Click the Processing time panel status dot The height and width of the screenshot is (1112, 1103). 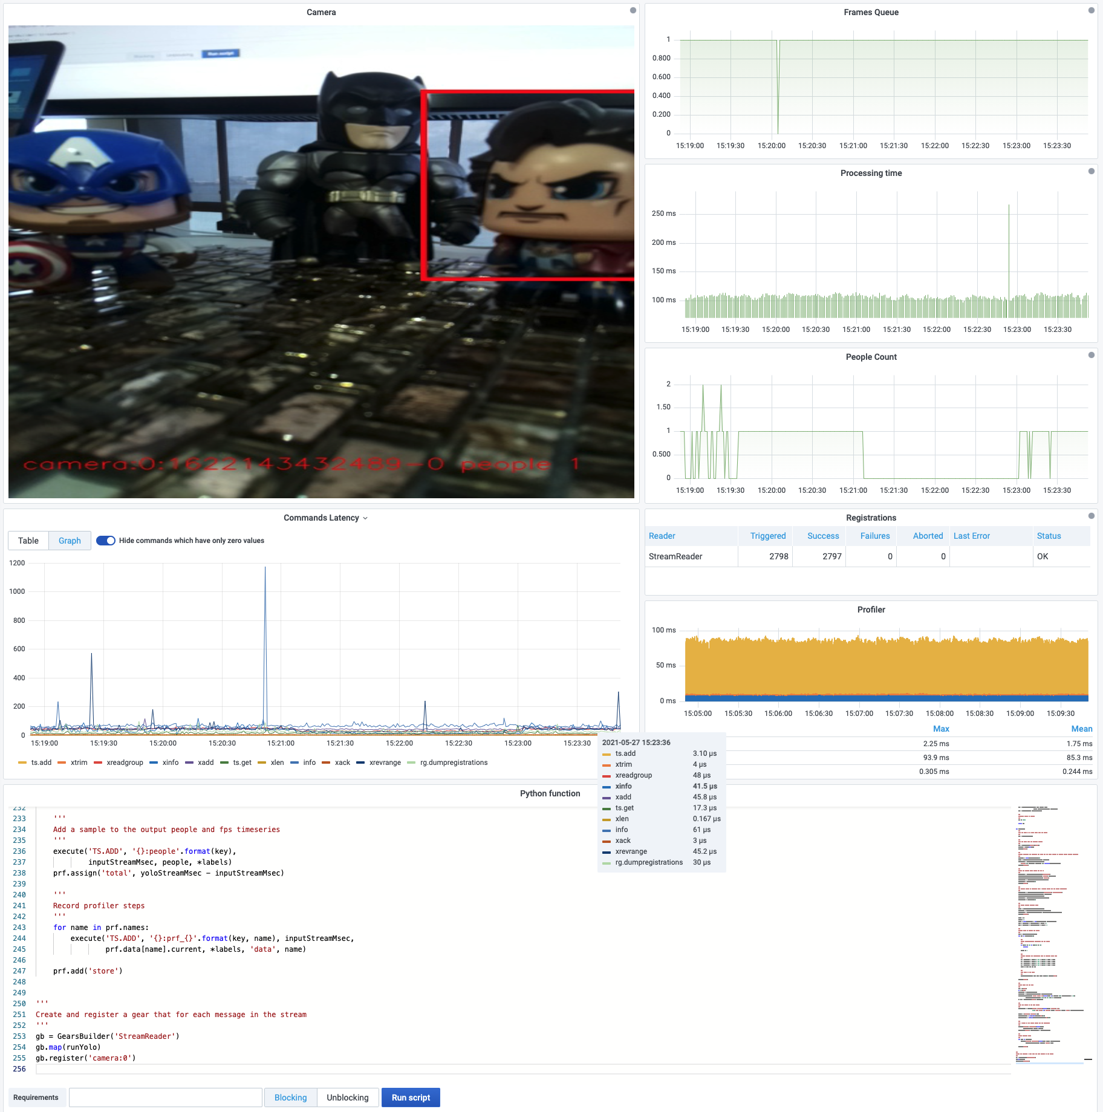1091,171
